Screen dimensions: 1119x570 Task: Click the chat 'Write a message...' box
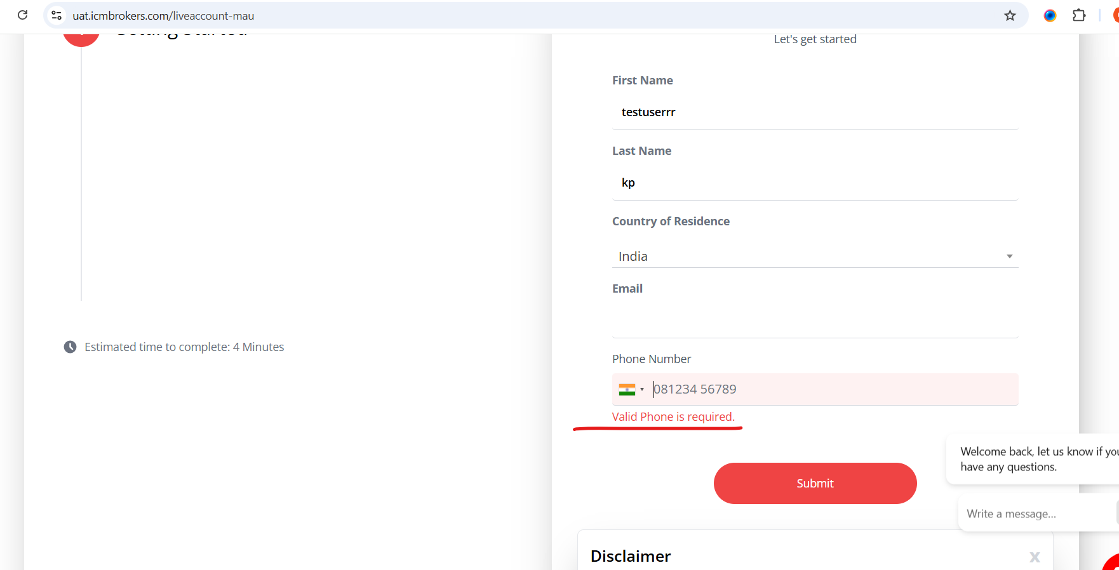pos(1035,514)
